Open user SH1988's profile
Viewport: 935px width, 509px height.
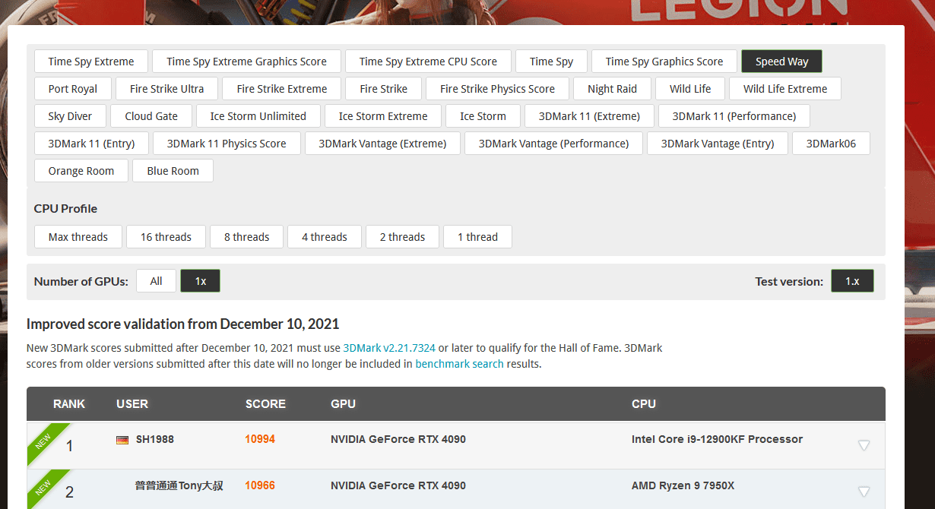tap(155, 439)
